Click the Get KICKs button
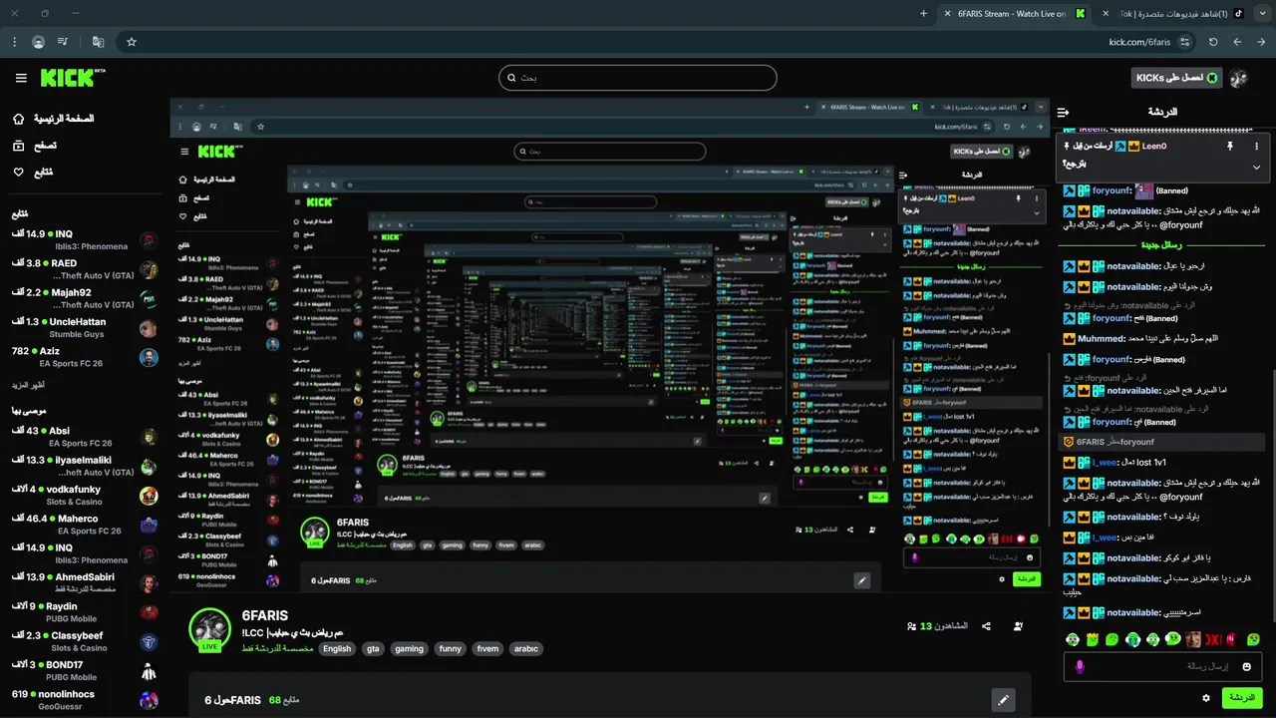The height and width of the screenshot is (718, 1276). (1177, 78)
